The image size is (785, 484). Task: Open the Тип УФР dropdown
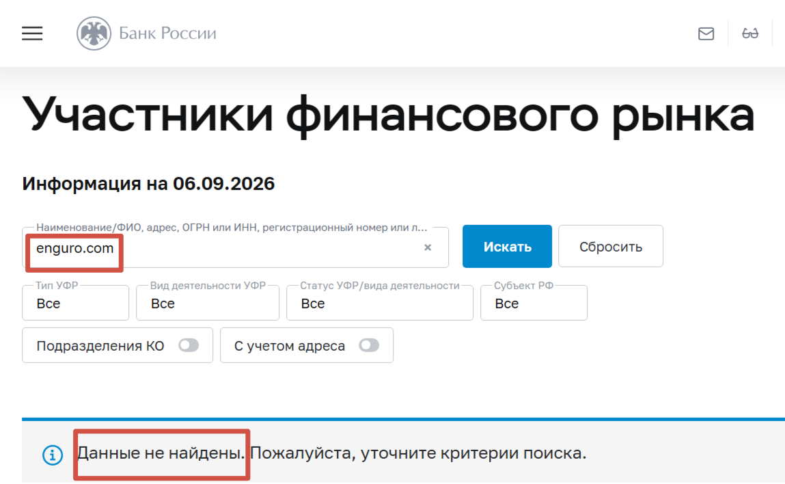tap(76, 303)
